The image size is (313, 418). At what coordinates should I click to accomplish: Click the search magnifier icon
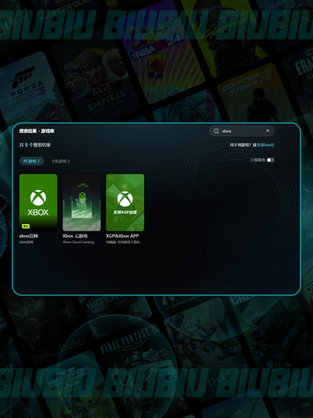point(216,131)
